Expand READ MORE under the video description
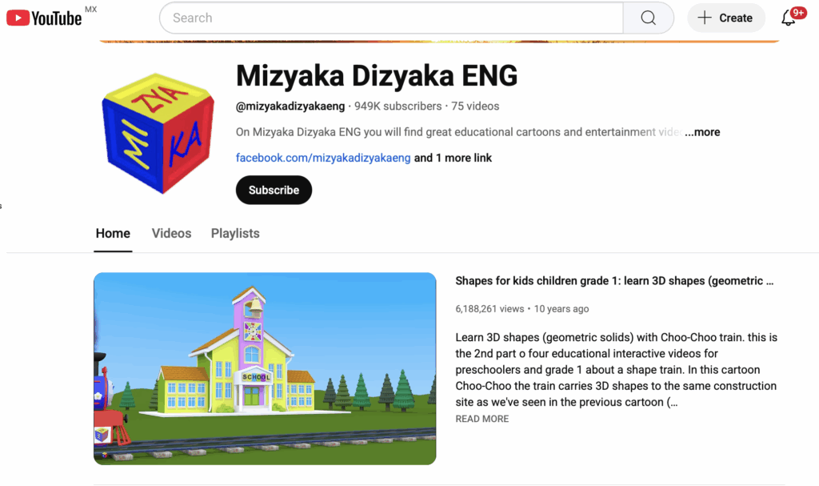This screenshot has width=819, height=486. click(x=481, y=418)
